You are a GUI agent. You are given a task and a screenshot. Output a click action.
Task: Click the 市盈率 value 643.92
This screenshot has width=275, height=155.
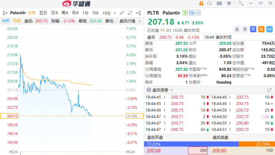click(x=225, y=69)
